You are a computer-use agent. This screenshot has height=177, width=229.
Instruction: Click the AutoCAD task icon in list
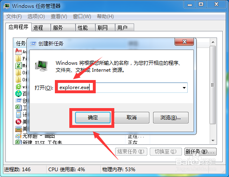(19, 52)
